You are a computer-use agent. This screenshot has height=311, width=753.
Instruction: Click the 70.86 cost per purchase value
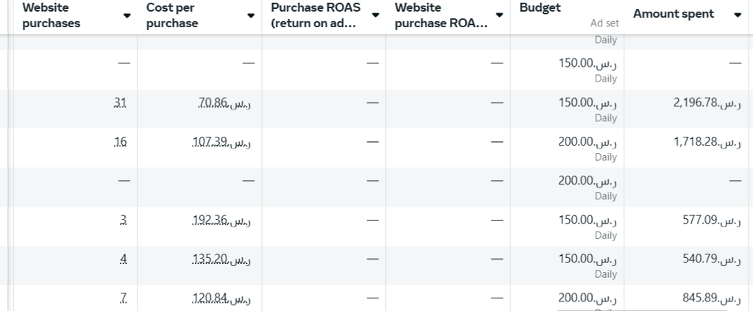(x=224, y=103)
